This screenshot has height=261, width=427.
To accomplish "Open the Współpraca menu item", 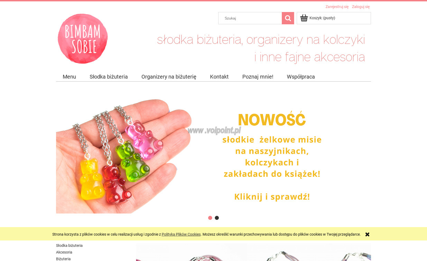I will coord(301,76).
